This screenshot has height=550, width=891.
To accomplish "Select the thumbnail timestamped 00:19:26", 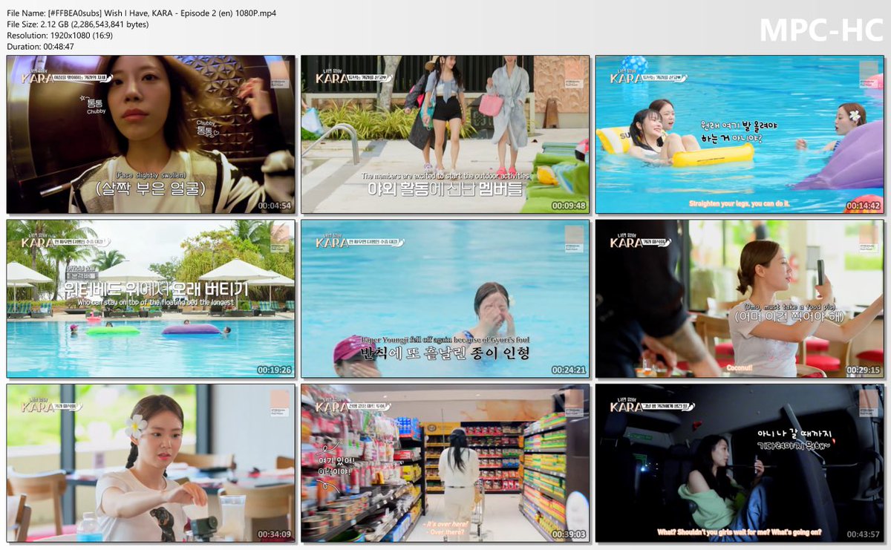I will tap(151, 298).
